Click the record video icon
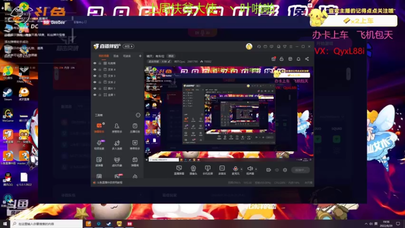This screenshot has height=228, width=405. (269, 170)
